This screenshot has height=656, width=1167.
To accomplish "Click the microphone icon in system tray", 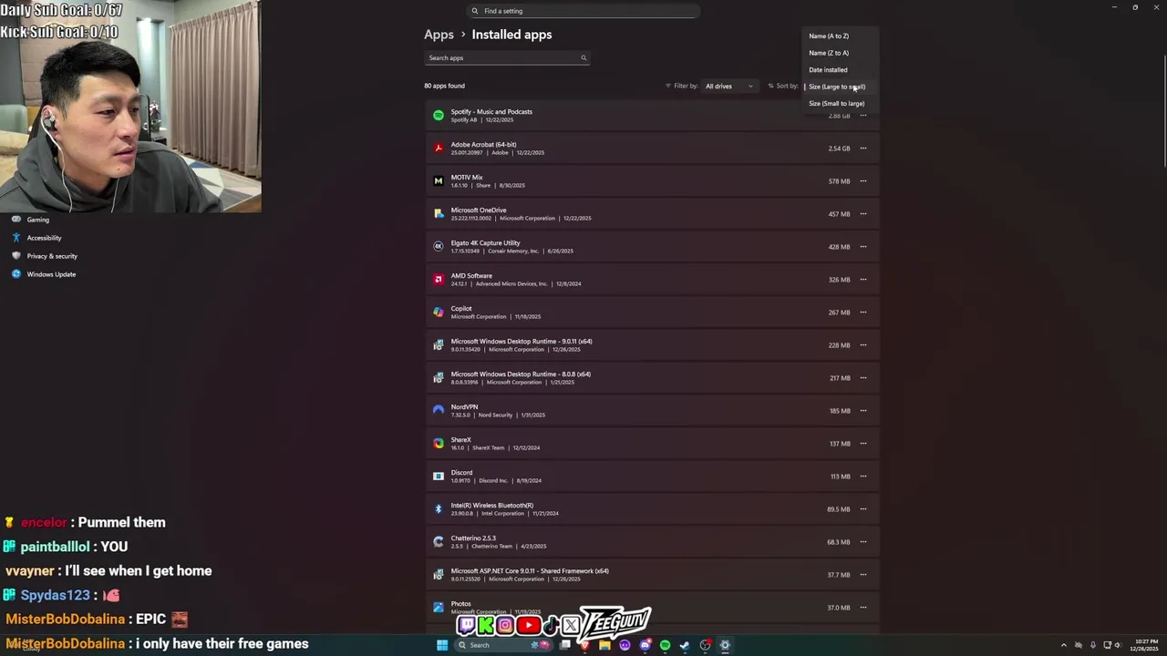I will 1093,645.
